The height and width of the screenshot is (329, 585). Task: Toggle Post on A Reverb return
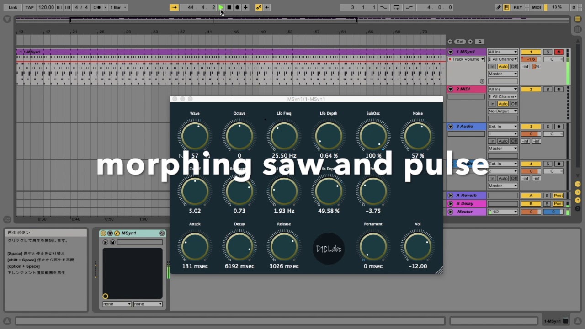558,196
